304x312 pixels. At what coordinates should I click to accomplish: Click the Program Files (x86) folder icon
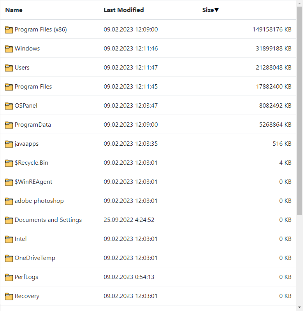[x=9, y=30]
